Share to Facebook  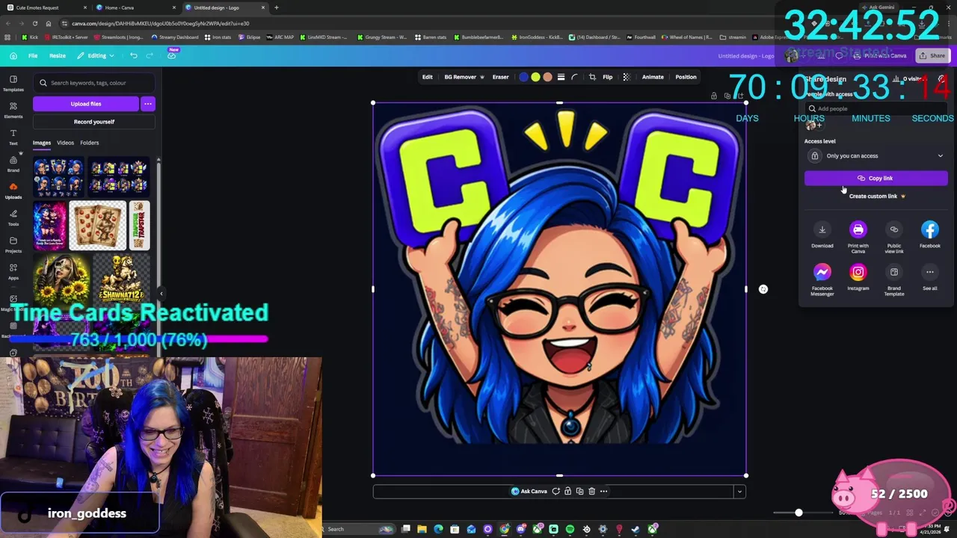tap(929, 235)
